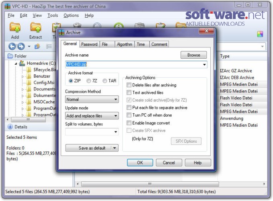273x201 pixels.
Task: Open the navigation history dropdown arrow
Action: coord(29,47)
